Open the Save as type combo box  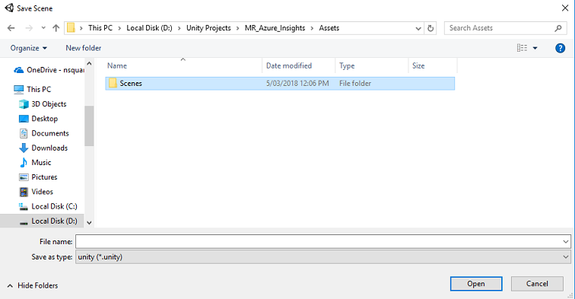[x=323, y=257]
